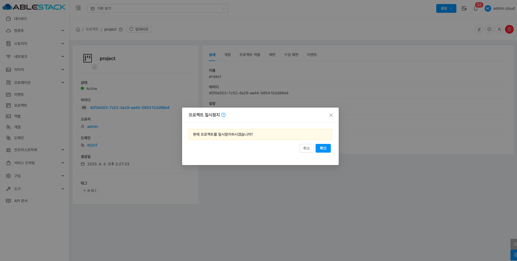
Task: Toggle the sidebar collapse menu icon
Action: click(x=78, y=8)
